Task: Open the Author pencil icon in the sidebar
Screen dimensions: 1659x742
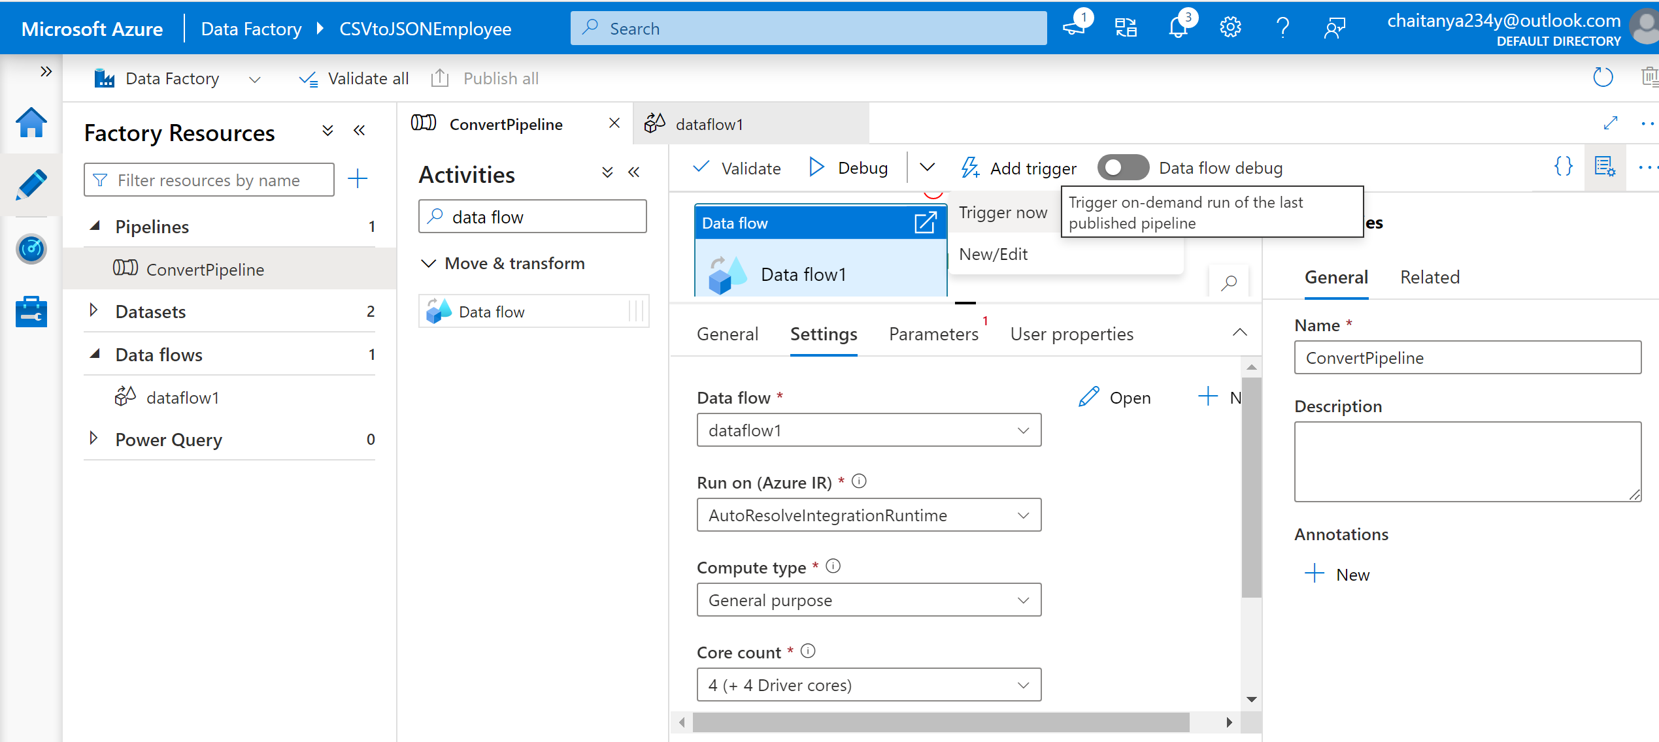Action: pos(31,186)
